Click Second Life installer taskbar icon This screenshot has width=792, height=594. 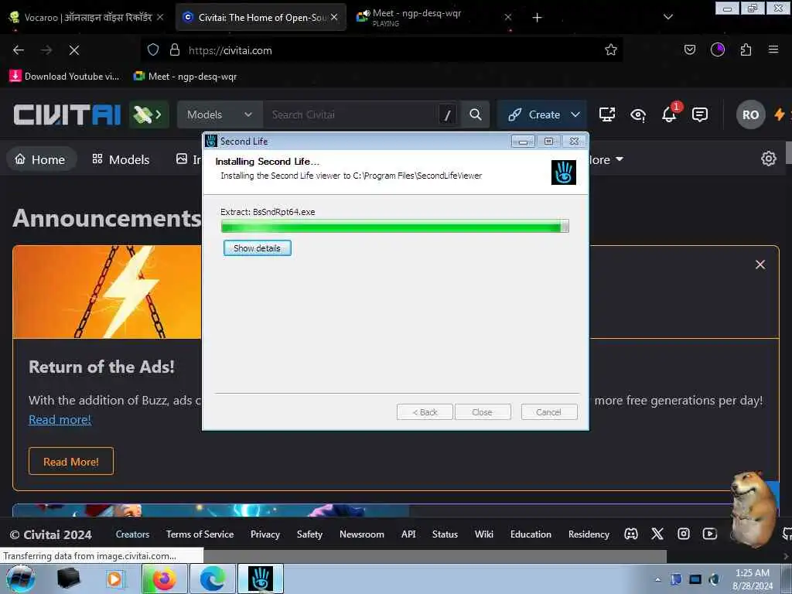[x=261, y=579]
